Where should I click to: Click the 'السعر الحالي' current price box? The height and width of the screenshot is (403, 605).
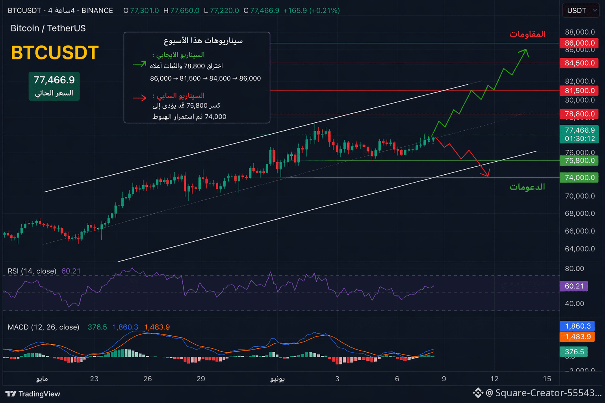[54, 86]
